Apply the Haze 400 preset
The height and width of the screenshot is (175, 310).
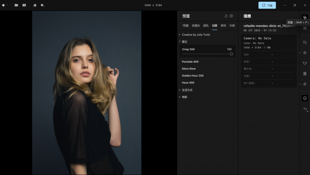pyautogui.click(x=188, y=82)
